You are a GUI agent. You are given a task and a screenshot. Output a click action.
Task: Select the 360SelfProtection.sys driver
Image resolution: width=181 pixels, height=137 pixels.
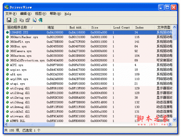tap(88, 60)
